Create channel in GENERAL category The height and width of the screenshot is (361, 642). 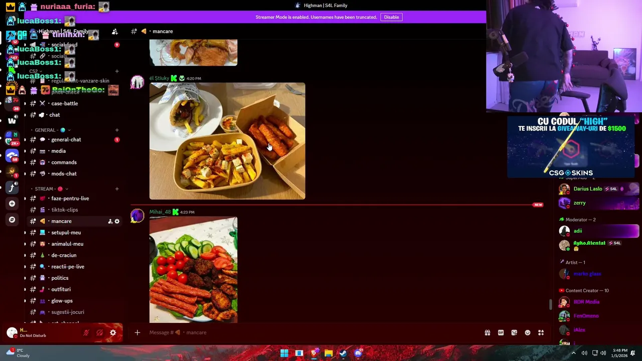pos(117,130)
